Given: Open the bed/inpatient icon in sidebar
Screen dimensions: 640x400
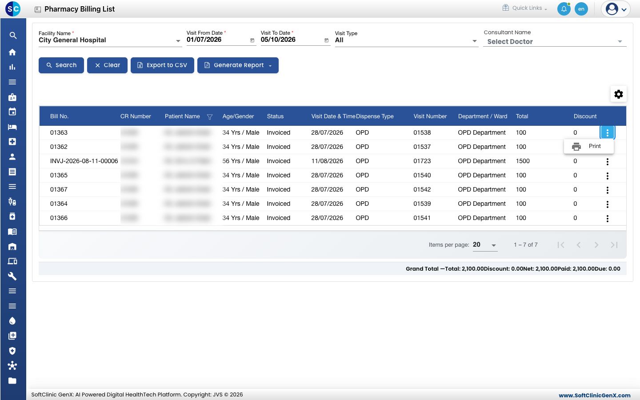Looking at the screenshot, I should tap(12, 127).
